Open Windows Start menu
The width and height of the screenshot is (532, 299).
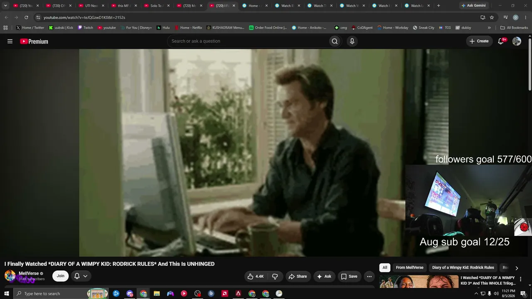(7, 294)
